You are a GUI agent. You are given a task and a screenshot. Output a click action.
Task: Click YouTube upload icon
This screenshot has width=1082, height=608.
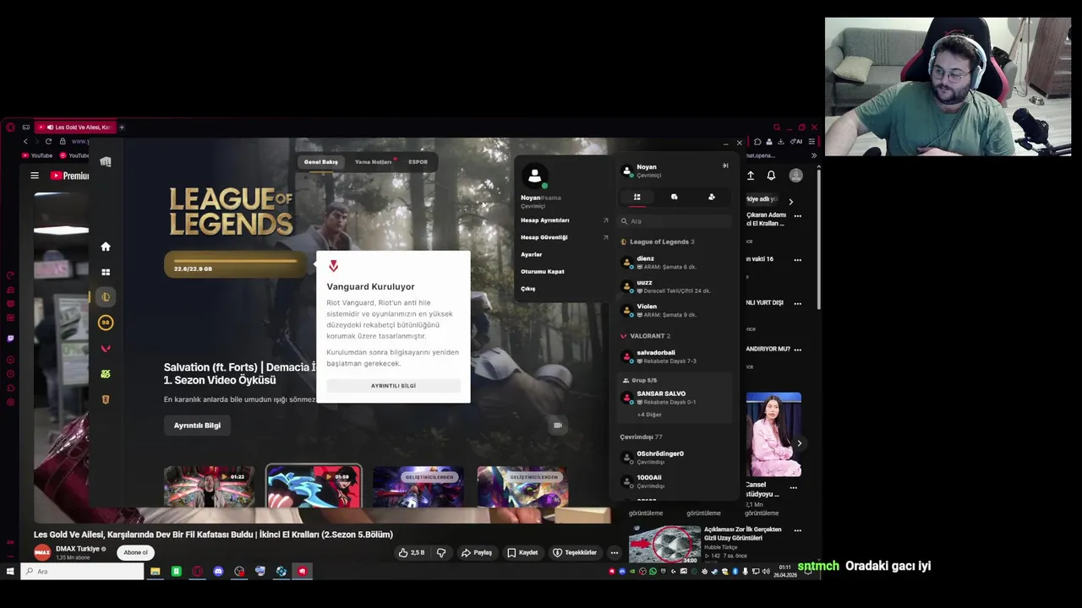(x=751, y=176)
